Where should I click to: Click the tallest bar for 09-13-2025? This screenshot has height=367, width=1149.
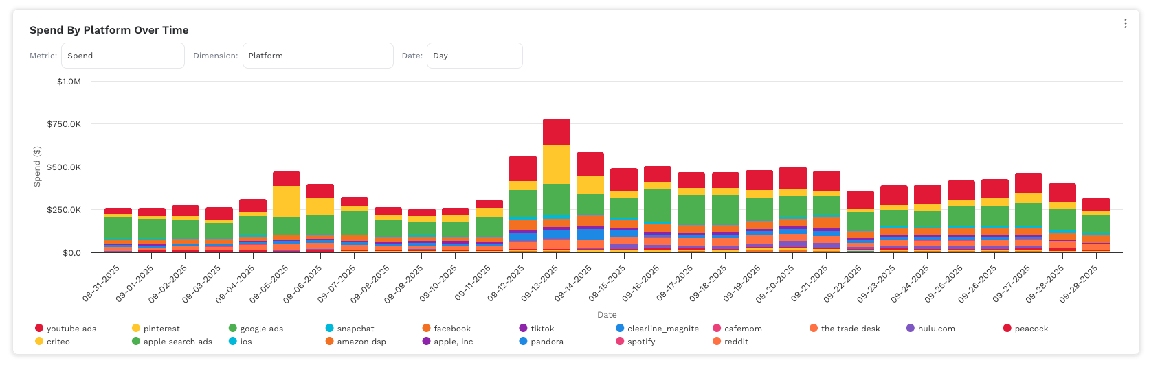coord(557,185)
